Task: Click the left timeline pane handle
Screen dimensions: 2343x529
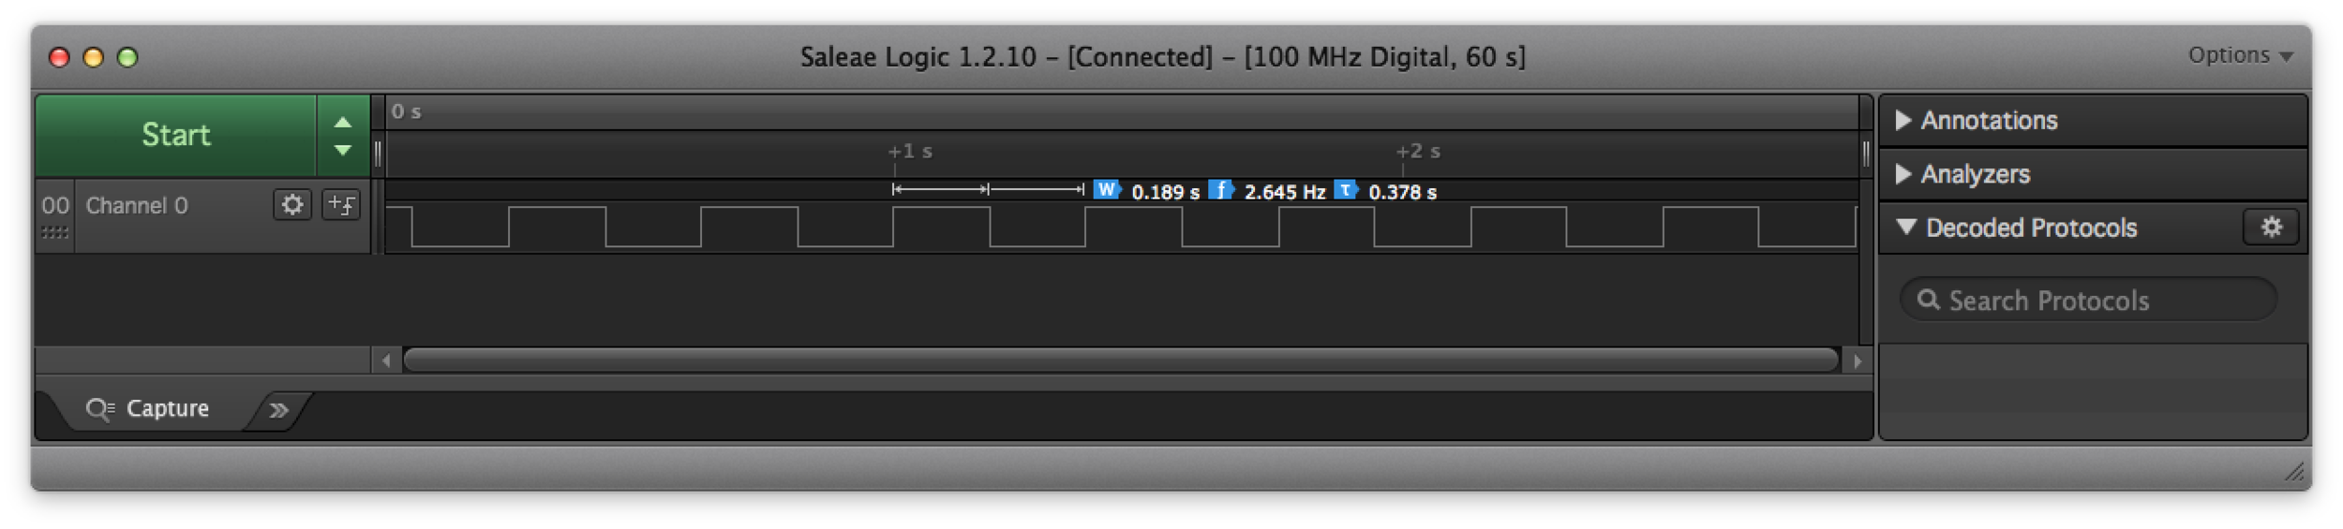Action: coord(378,153)
